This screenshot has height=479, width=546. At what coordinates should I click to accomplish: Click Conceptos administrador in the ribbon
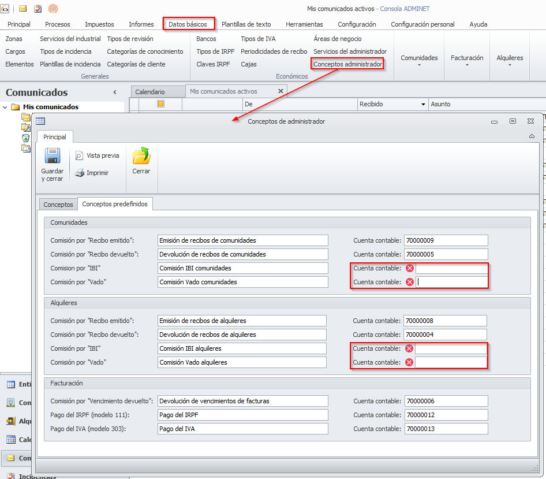(347, 64)
